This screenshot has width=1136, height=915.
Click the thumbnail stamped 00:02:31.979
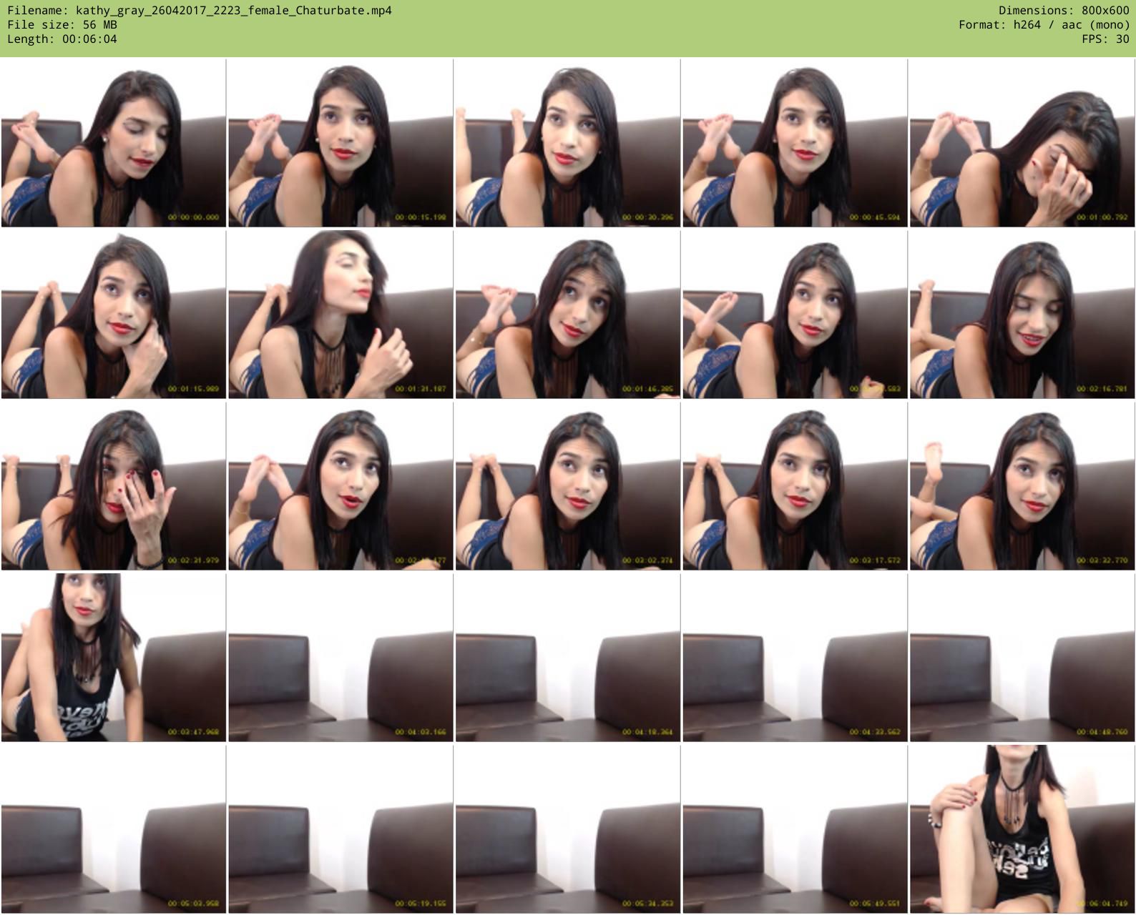[114, 486]
